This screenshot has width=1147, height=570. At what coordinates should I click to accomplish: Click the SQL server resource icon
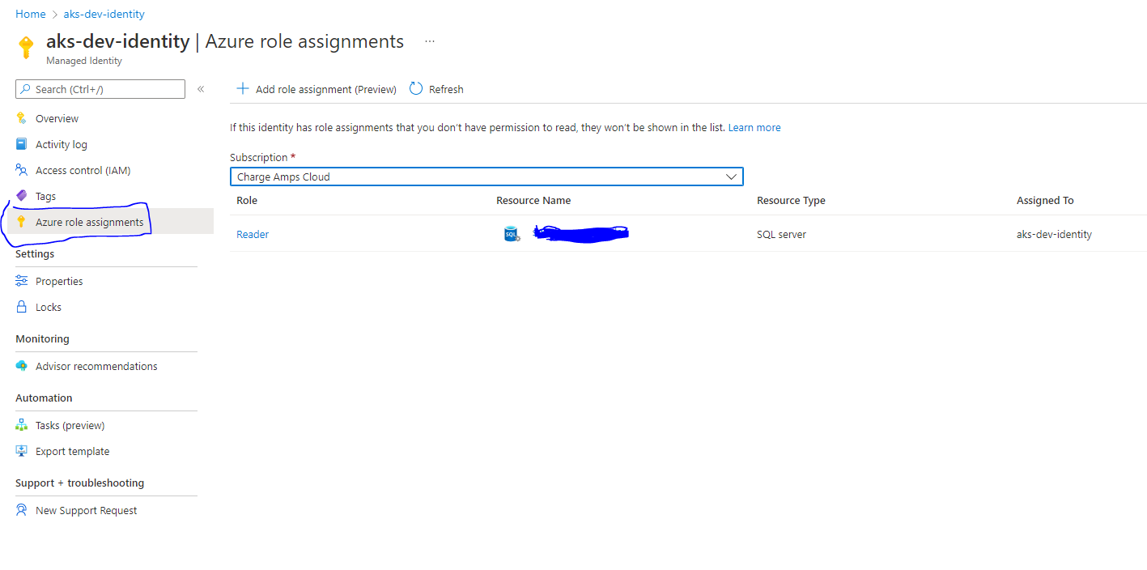coord(512,234)
